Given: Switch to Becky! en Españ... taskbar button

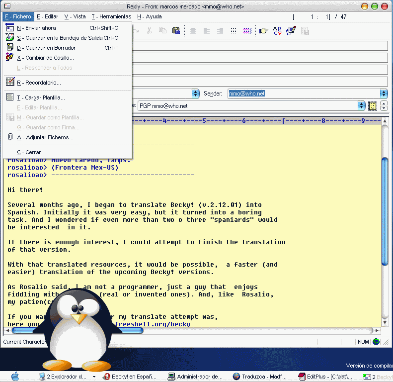Looking at the screenshot, I should click(130, 377).
